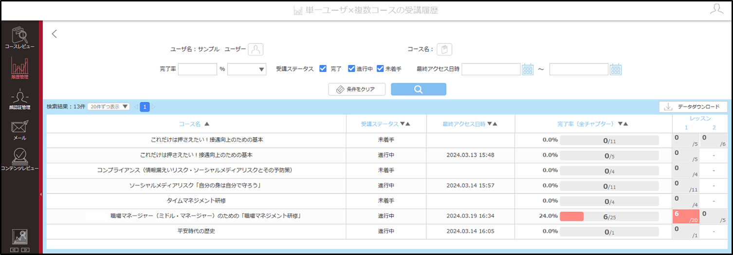This screenshot has height=255, width=733.
Task: Sort 受講ステータス ascending with the up triangle
Action: (408, 124)
